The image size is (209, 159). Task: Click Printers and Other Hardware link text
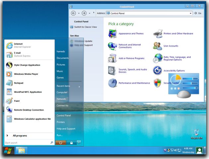(x=178, y=34)
